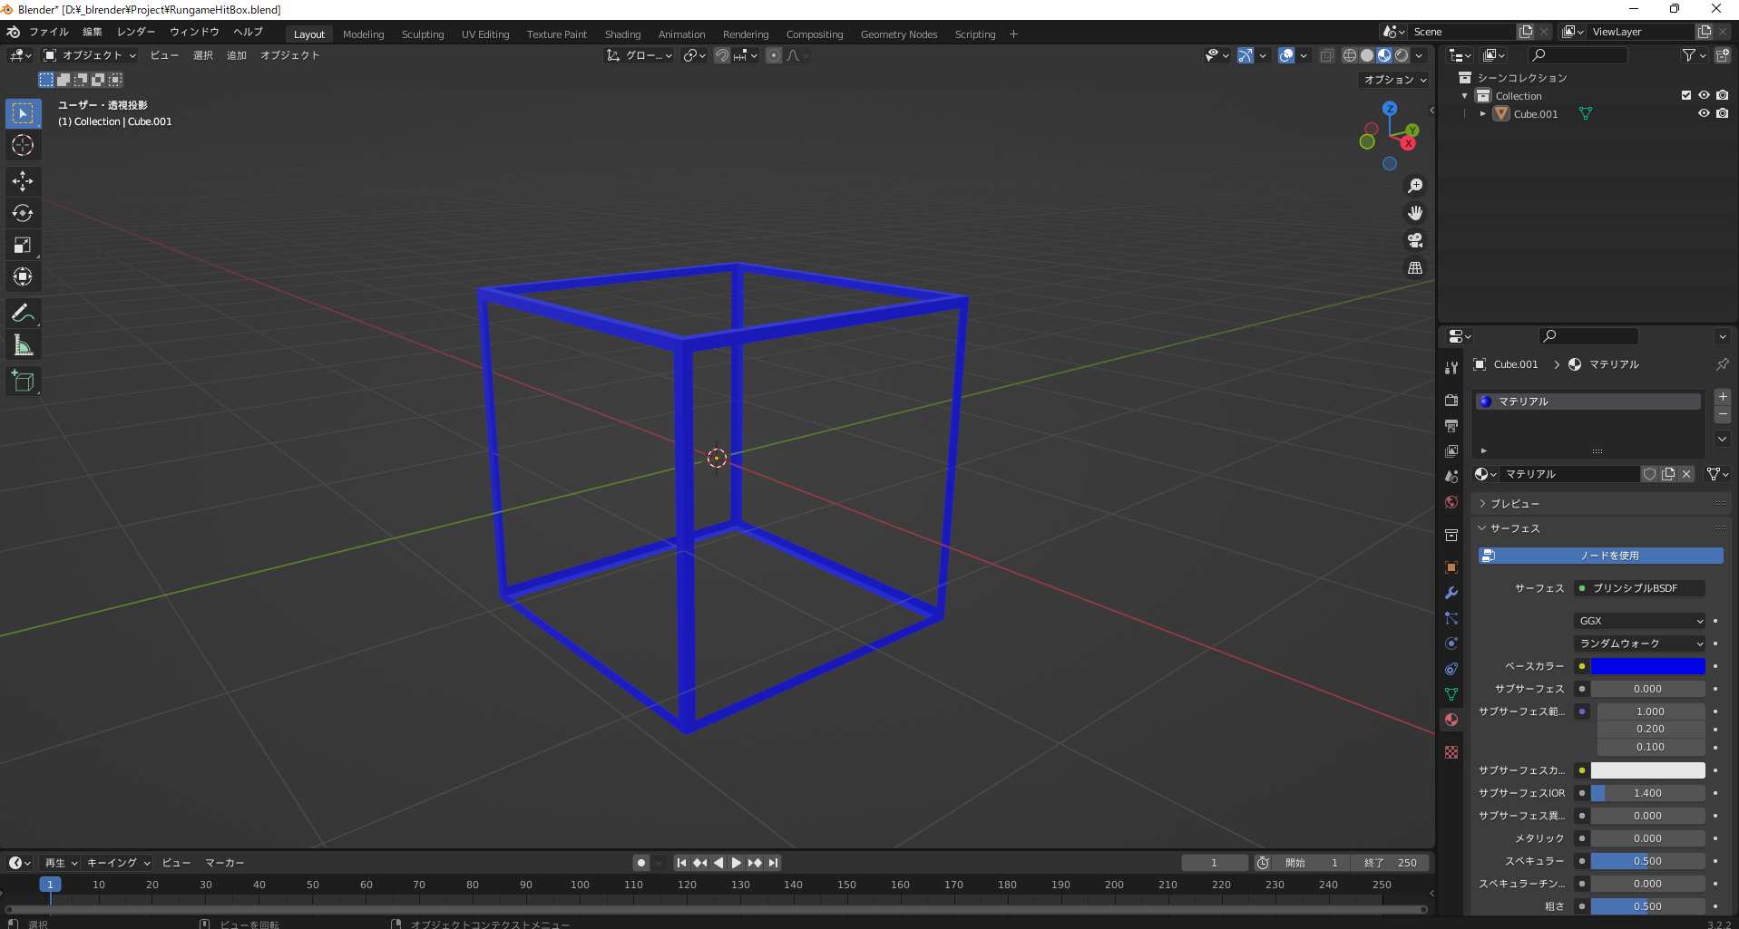This screenshot has height=929, width=1739.
Task: Add a material slot with plus button
Action: point(1723,397)
